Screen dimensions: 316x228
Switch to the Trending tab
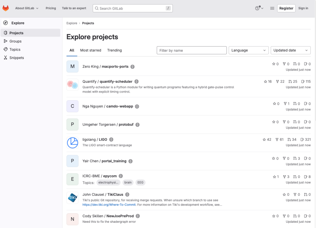coord(114,50)
